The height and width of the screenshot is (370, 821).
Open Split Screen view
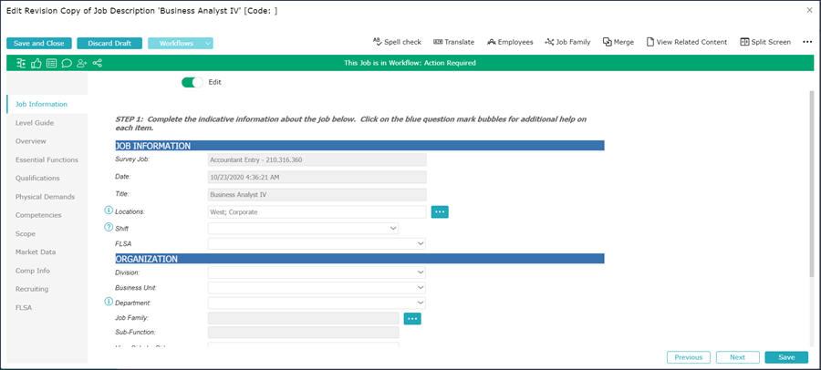click(765, 42)
